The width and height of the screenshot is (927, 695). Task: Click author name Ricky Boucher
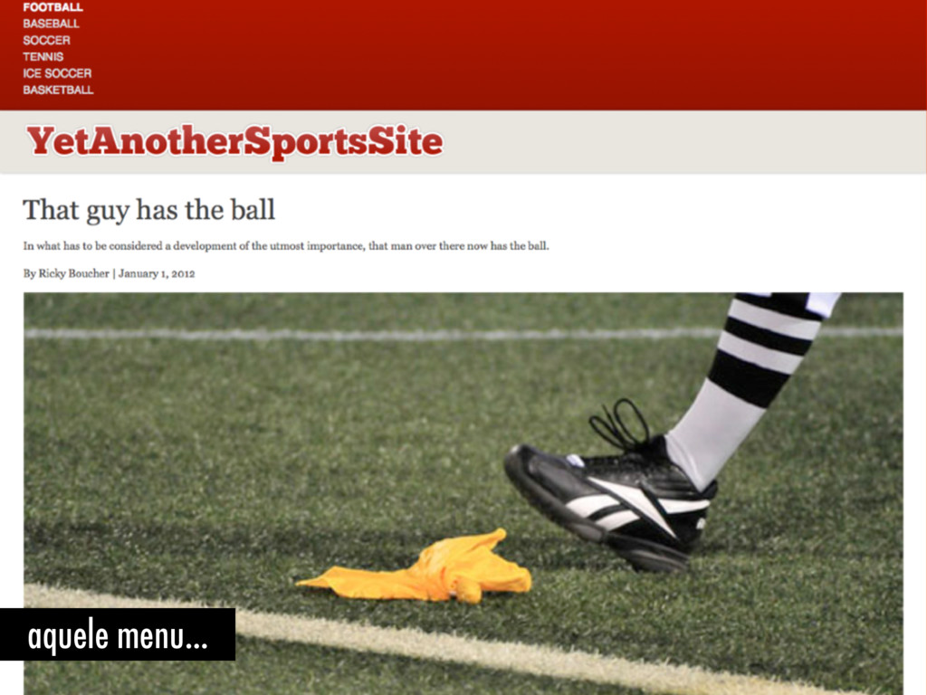(74, 273)
